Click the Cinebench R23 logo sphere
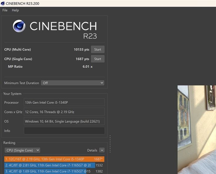216x174 pixels. pos(19,26)
